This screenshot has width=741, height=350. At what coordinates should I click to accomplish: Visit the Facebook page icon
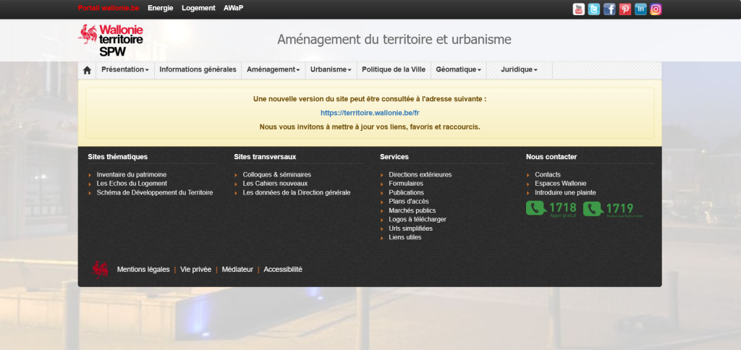tap(609, 9)
